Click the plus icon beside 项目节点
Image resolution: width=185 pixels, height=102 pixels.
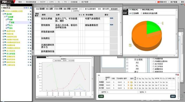tap(2, 8)
